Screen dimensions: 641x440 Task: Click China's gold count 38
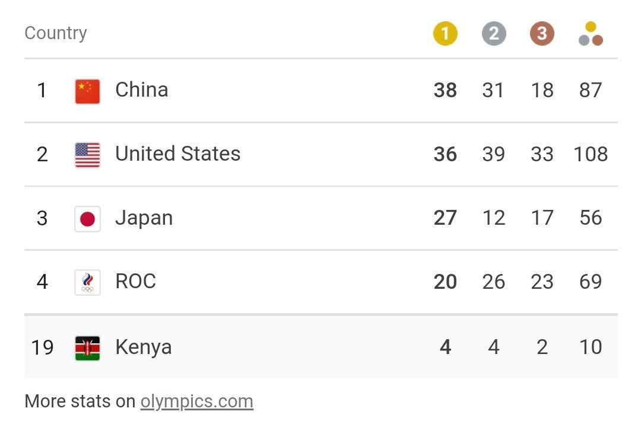[445, 90]
